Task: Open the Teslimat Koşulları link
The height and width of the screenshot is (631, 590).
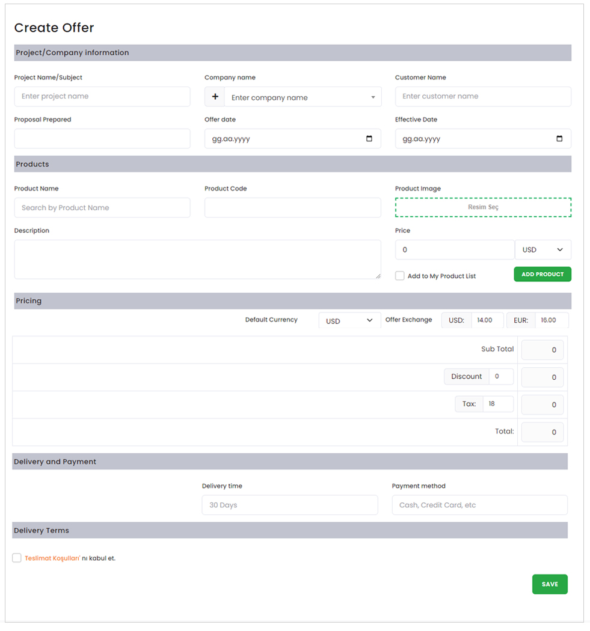Action: click(52, 558)
